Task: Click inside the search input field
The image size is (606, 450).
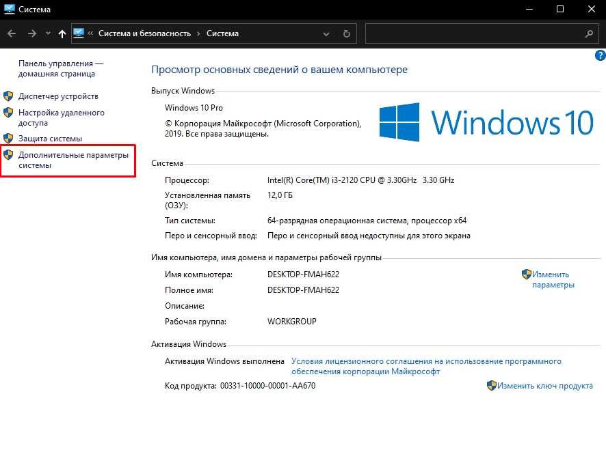Action: coord(472,33)
